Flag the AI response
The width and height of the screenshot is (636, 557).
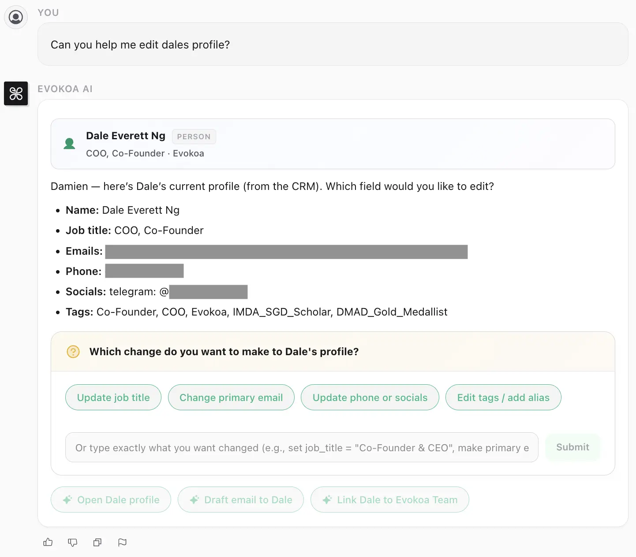(x=122, y=542)
